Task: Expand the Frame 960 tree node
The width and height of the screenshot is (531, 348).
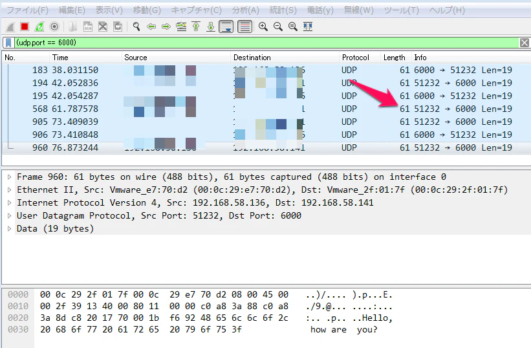Action: (10, 177)
